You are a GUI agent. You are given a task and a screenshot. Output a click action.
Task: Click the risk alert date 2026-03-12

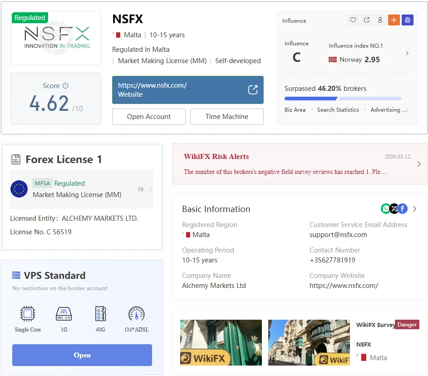pyautogui.click(x=398, y=157)
